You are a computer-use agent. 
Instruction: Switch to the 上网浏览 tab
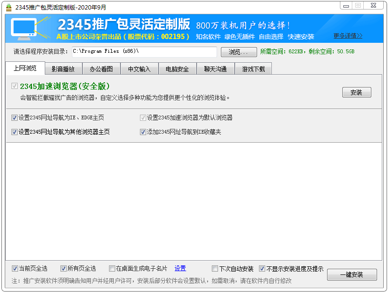tap(25, 68)
